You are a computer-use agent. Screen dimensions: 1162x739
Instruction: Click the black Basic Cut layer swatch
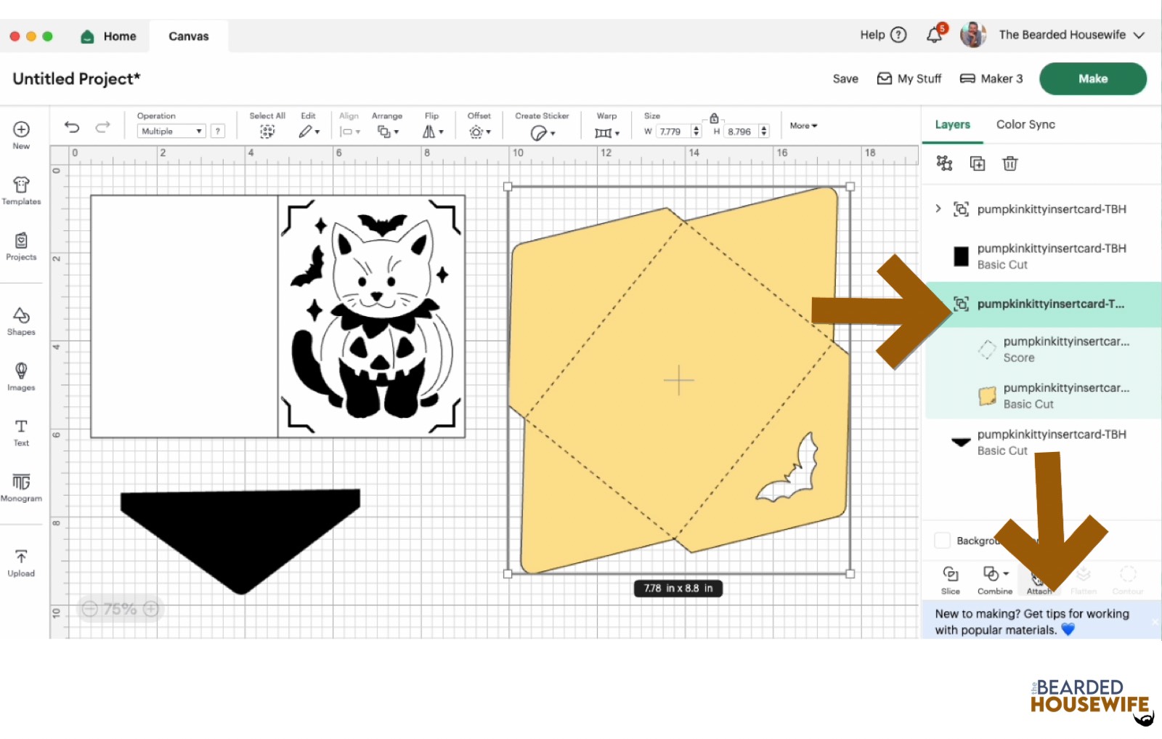pos(961,257)
